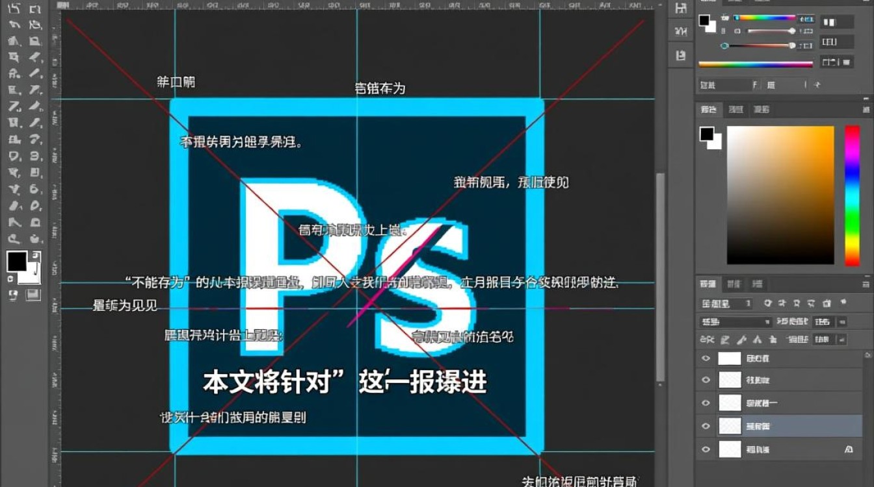Select the active first tab of Layers panel group
The image size is (874, 487).
click(708, 284)
